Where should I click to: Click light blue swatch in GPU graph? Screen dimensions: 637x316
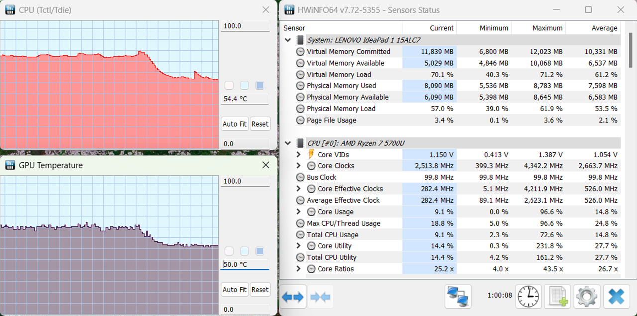[244, 251]
